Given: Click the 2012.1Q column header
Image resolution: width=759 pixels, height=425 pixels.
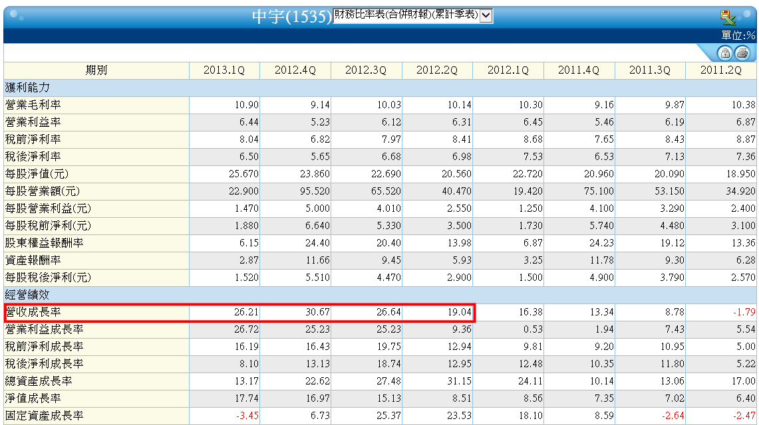Looking at the screenshot, I should pos(508,70).
